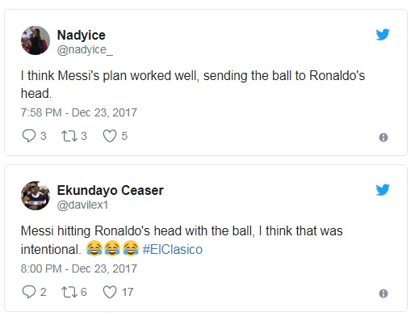Viewport: 415px width, 317px height.
Task: Click the Twitter bird icon on Nadyice's tweet
Action: coord(383,34)
